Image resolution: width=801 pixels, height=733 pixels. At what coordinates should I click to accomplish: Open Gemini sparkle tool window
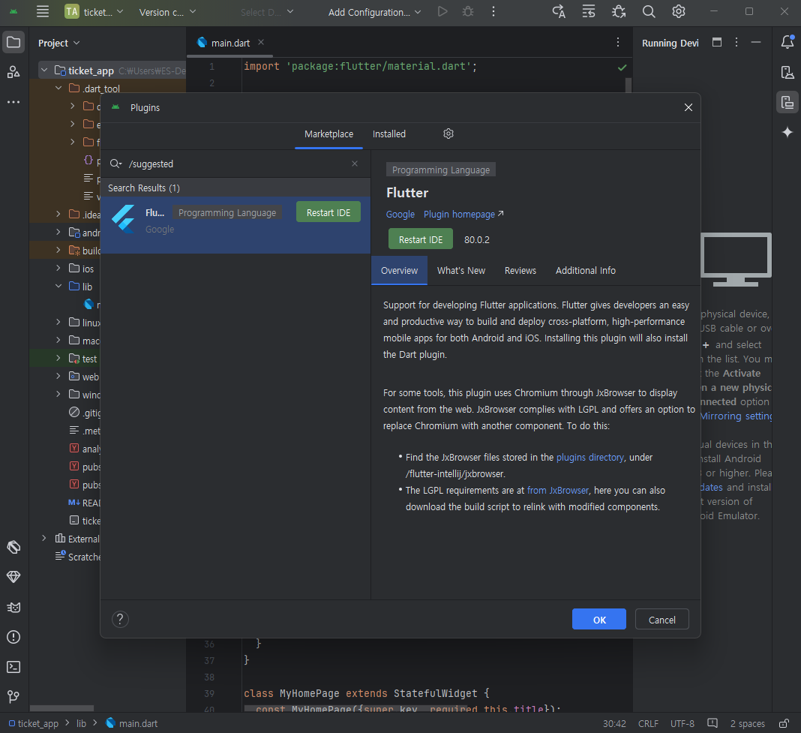click(x=787, y=132)
